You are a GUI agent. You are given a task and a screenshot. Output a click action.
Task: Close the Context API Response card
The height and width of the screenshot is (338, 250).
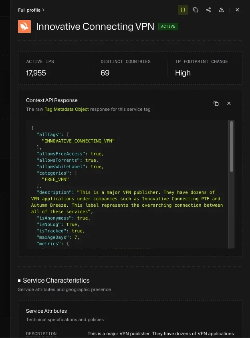(x=229, y=103)
